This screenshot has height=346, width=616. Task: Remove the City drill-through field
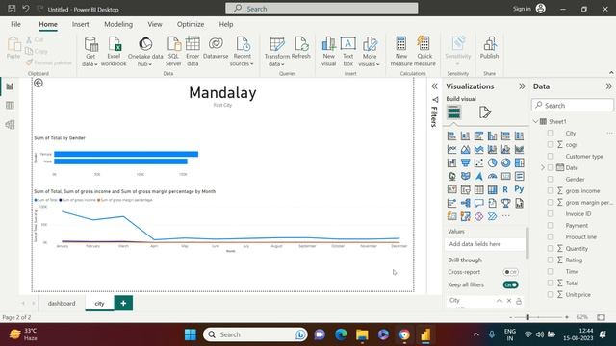click(509, 301)
